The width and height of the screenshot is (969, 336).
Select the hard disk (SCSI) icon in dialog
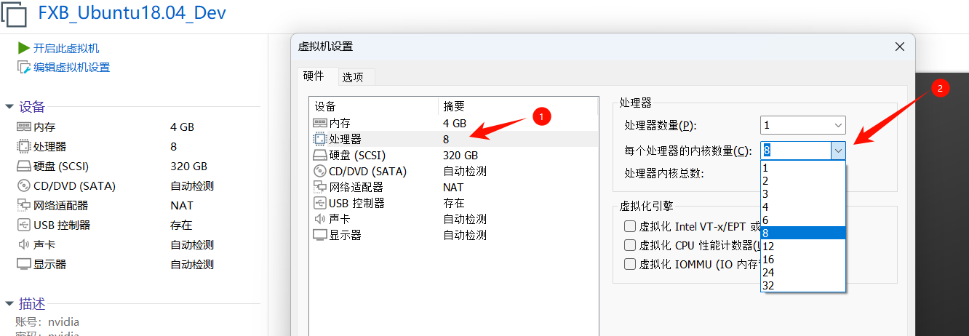319,155
